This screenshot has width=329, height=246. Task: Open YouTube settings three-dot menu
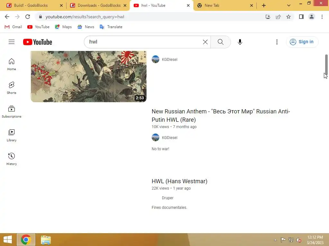click(x=277, y=42)
